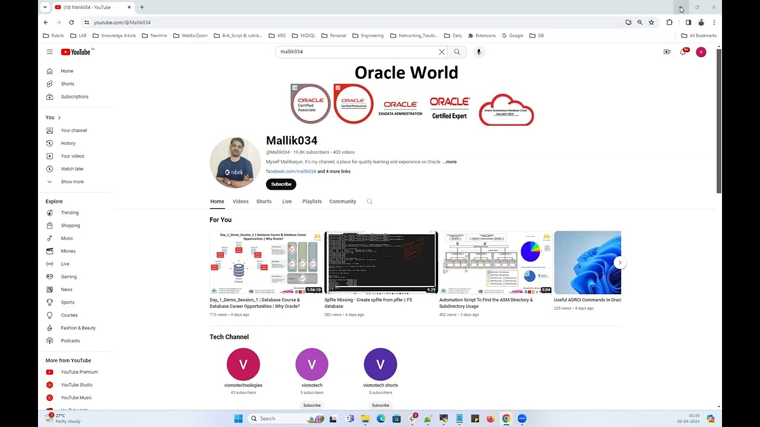This screenshot has height=427, width=760.
Task: Play Spfile Missing video thumbnail
Action: point(381,263)
